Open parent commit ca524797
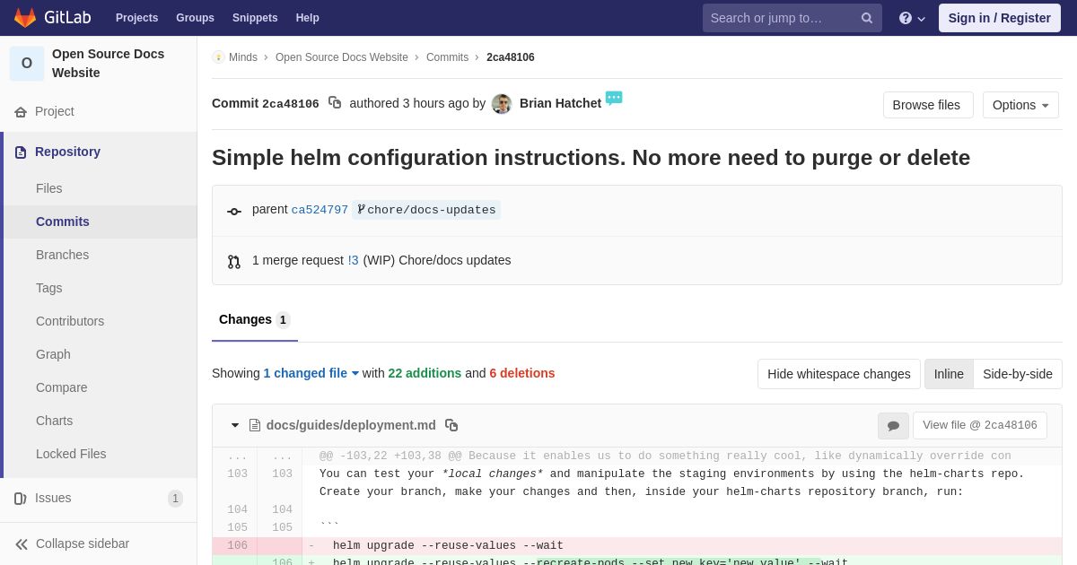 tap(320, 210)
